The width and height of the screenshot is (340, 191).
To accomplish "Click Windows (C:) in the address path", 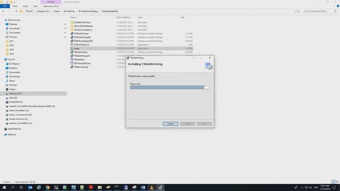I will click(43, 11).
